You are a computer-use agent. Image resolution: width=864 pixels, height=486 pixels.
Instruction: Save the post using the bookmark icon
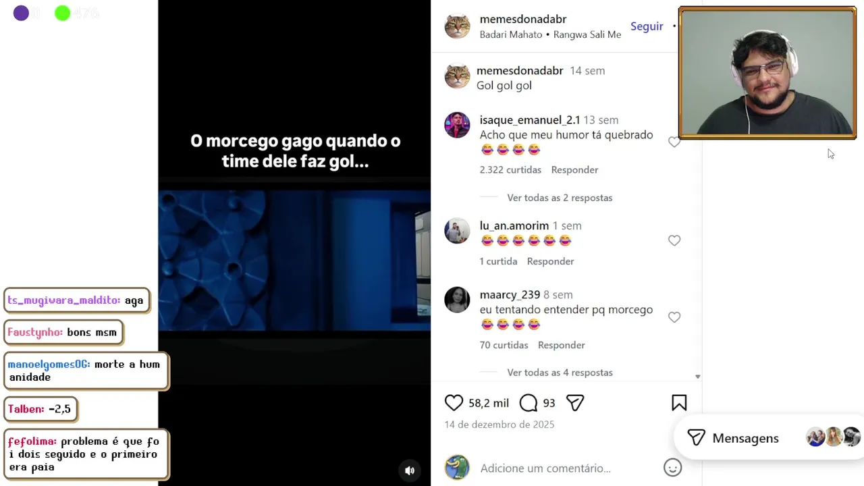pos(679,403)
